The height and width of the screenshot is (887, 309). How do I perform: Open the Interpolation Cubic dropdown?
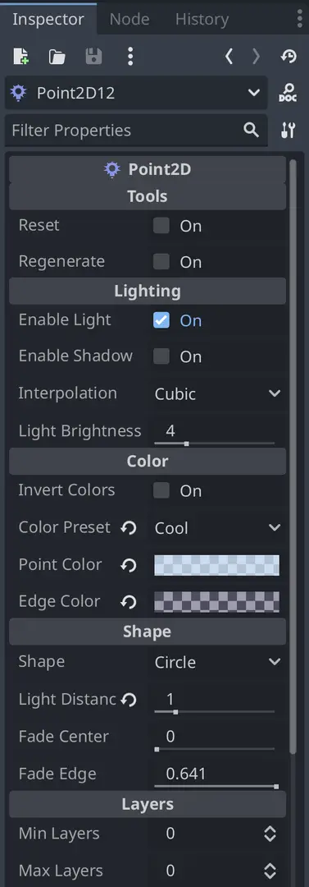217,393
